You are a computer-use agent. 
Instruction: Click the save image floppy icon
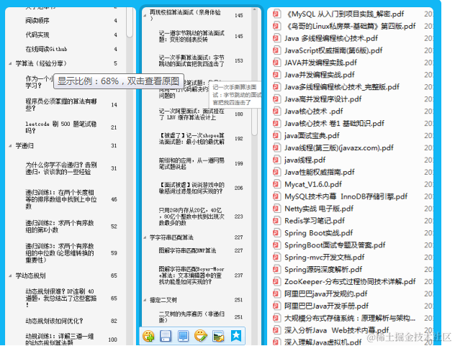tap(166, 336)
